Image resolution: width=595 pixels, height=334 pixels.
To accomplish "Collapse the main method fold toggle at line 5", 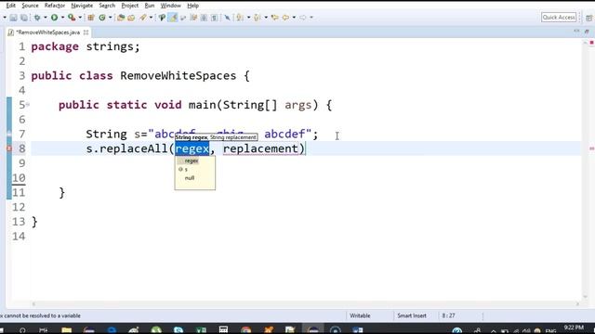I will point(28,105).
